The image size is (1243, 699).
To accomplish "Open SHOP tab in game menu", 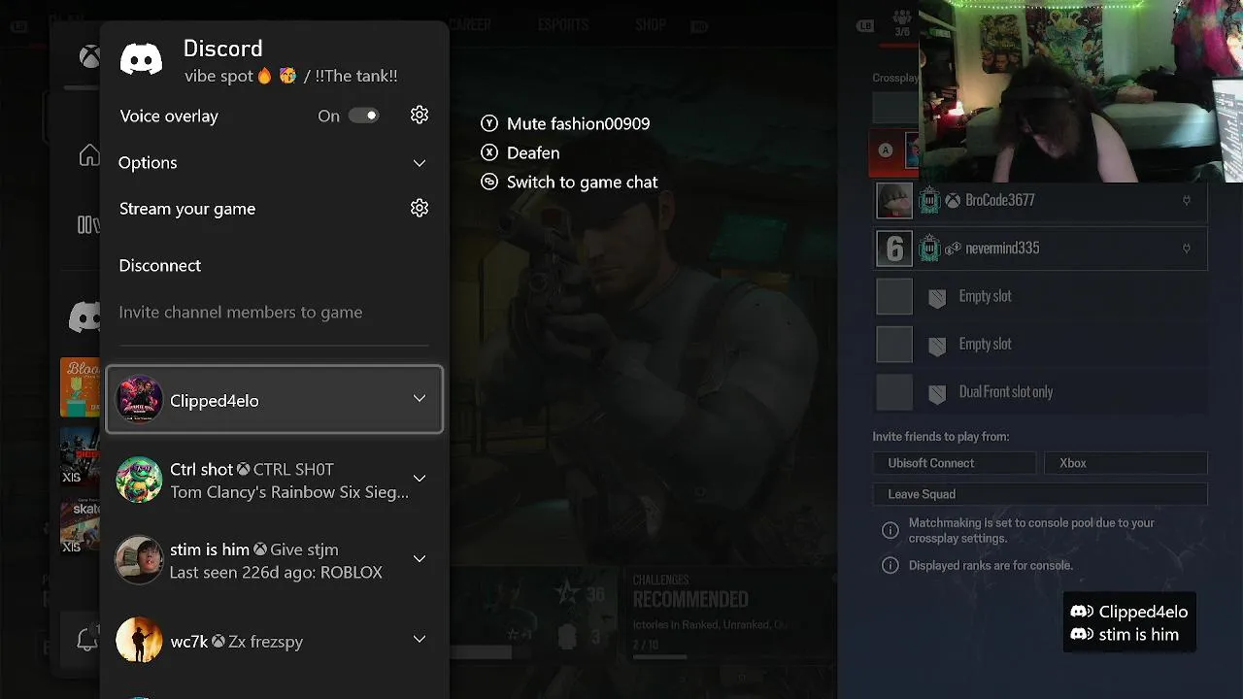I will click(650, 25).
